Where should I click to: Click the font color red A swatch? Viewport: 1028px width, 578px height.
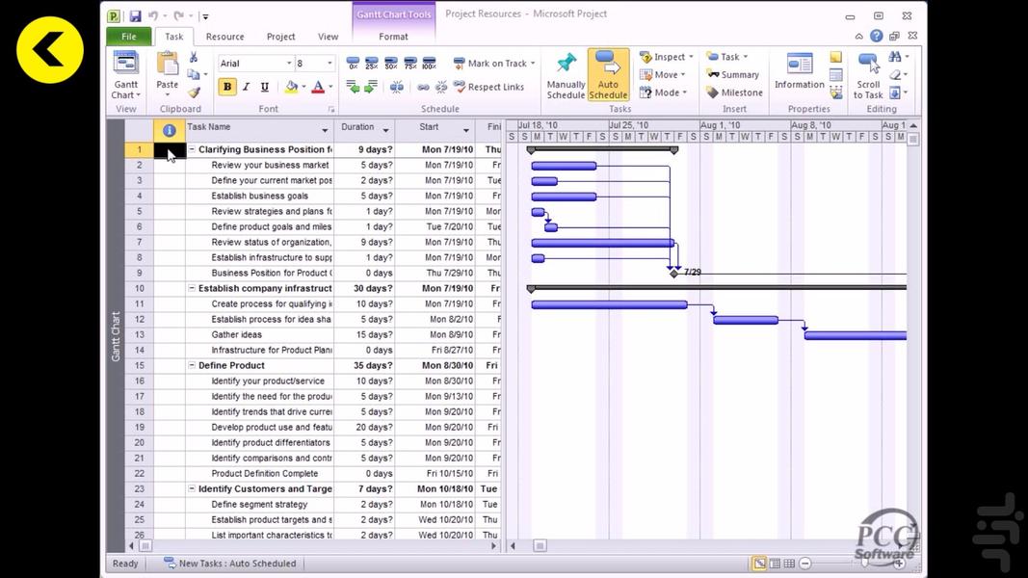coord(317,88)
